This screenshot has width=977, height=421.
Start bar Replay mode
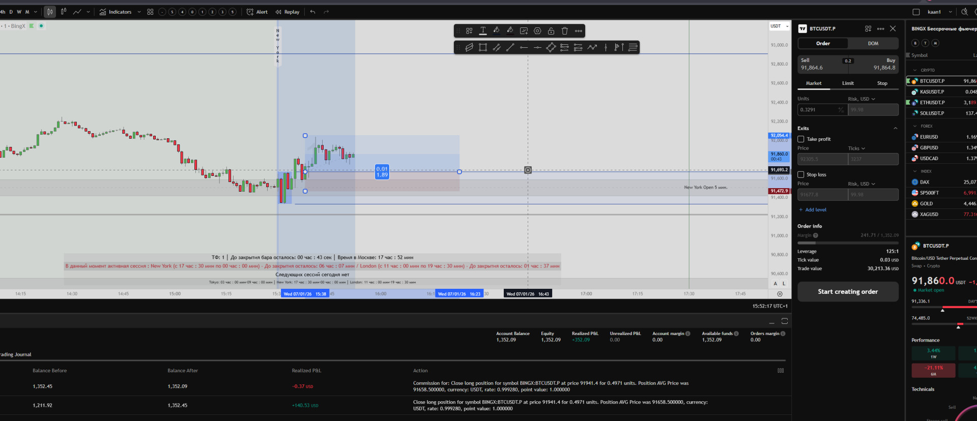pyautogui.click(x=288, y=12)
